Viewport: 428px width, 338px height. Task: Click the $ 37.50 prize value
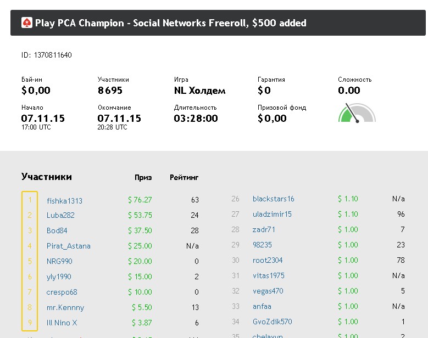click(140, 230)
